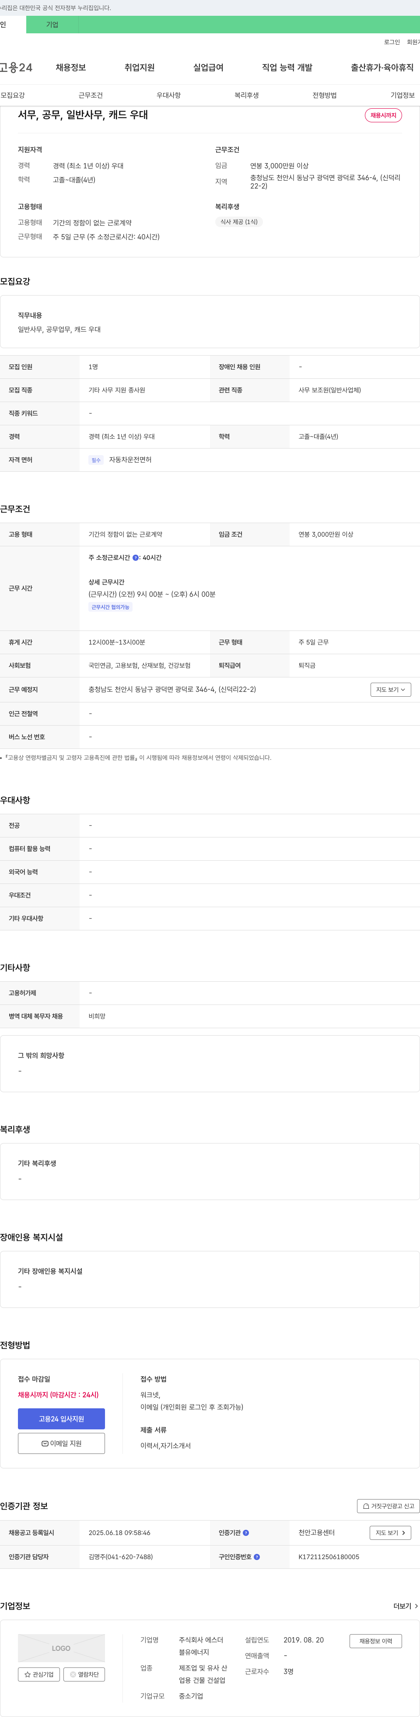Click 연봉 3,000만원 이상 in 임금 조건 row
The width and height of the screenshot is (420, 1717).
click(325, 534)
